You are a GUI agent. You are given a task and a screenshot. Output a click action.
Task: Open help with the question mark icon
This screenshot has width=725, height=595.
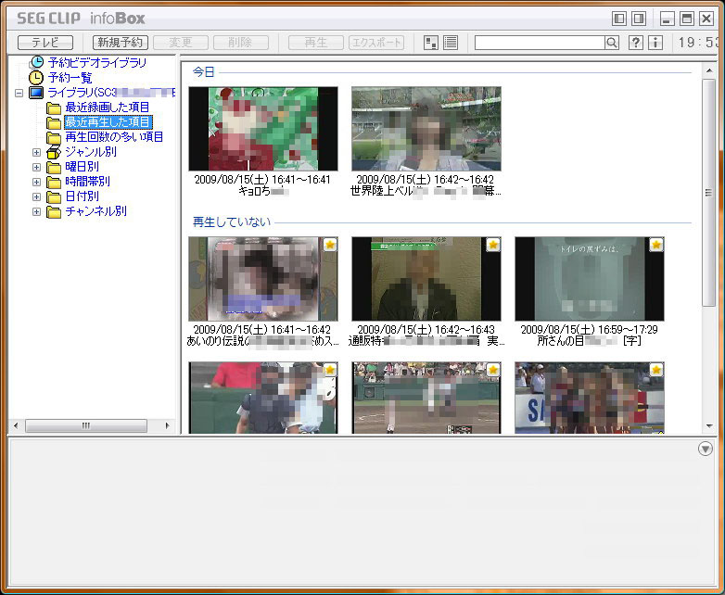point(636,43)
